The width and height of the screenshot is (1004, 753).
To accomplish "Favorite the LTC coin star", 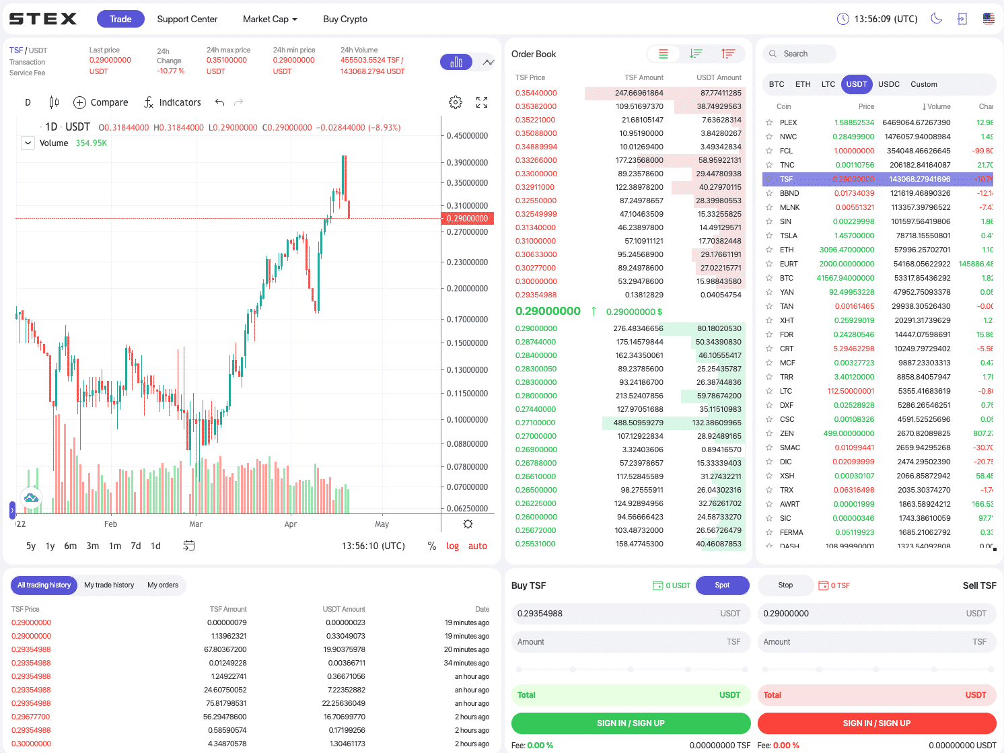I will 769,391.
